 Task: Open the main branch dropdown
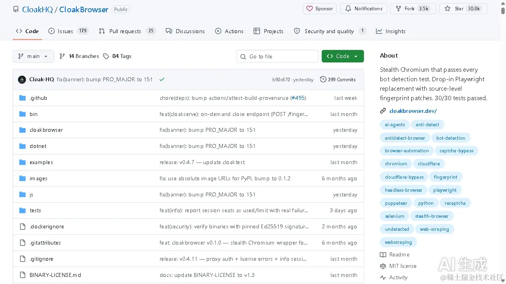click(x=33, y=56)
